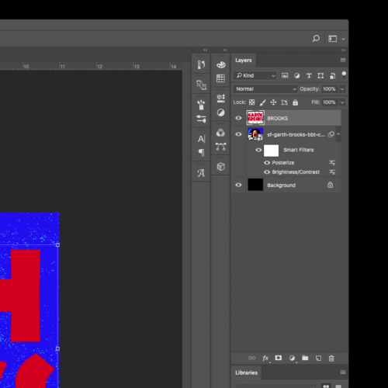The image size is (388, 388).
Task: Open the Character panel icon
Action: click(x=201, y=139)
